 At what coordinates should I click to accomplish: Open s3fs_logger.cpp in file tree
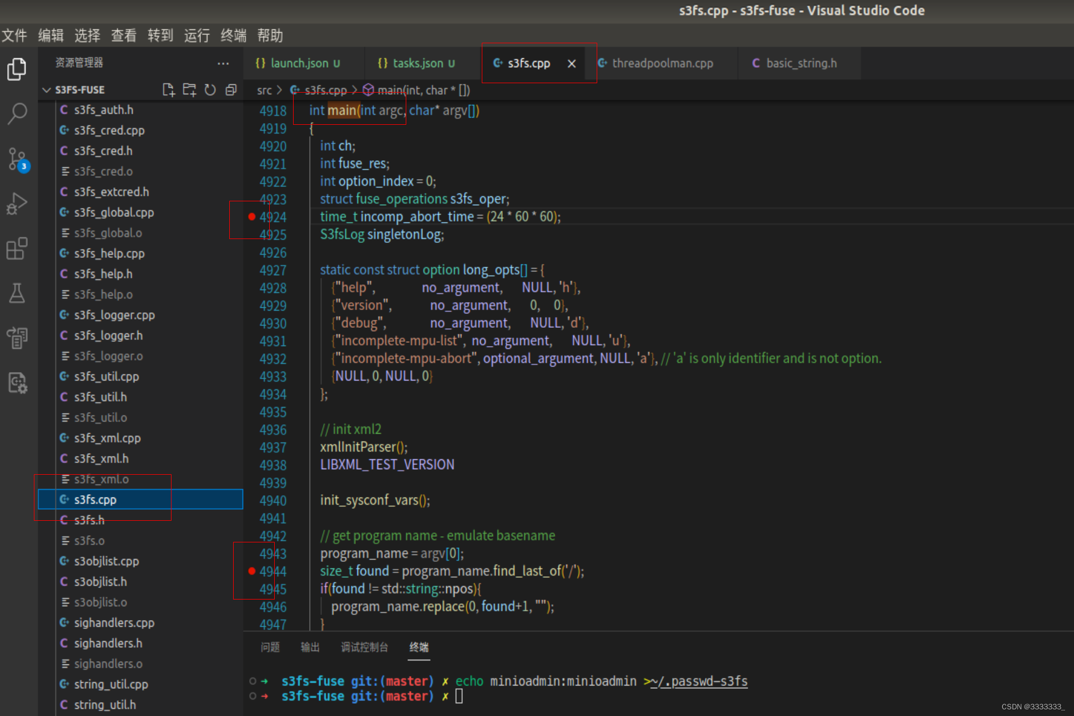coord(114,315)
